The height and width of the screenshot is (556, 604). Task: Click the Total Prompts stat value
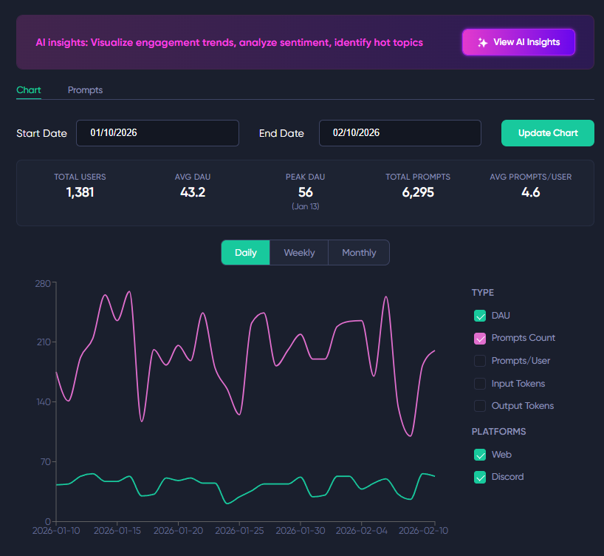[x=418, y=192]
